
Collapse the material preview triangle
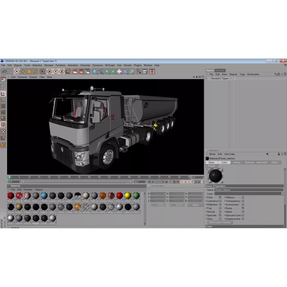207,169
